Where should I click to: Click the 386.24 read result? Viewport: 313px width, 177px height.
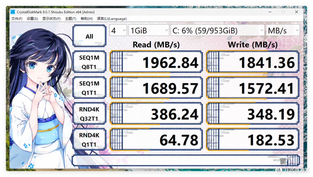[156, 114]
